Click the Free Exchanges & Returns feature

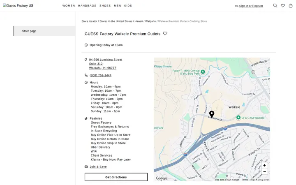(x=110, y=127)
